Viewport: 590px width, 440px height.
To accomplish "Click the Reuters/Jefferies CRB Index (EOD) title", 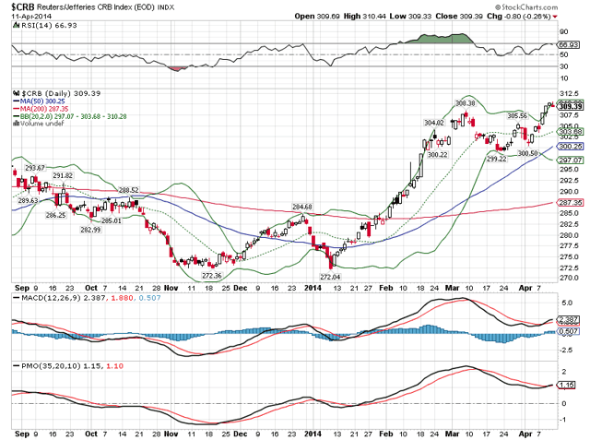I will [x=96, y=7].
